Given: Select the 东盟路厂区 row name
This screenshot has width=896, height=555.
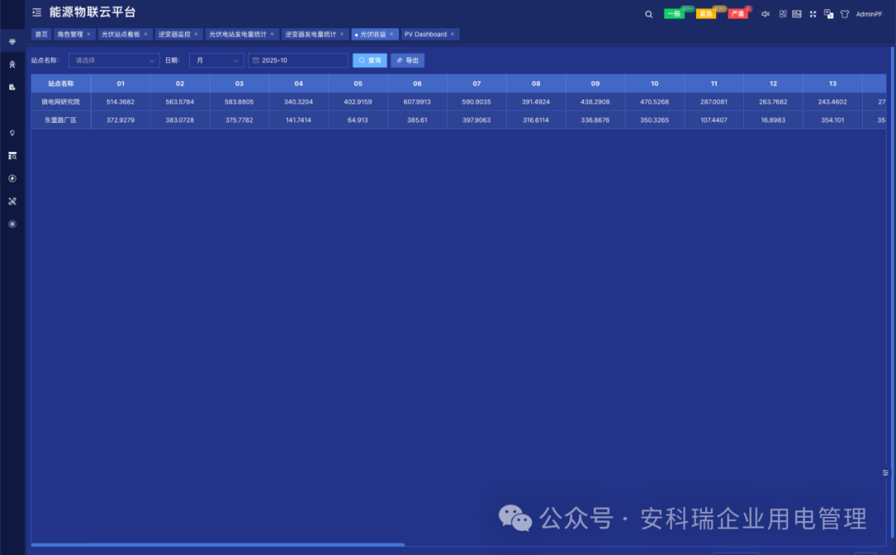Looking at the screenshot, I should pos(61,120).
